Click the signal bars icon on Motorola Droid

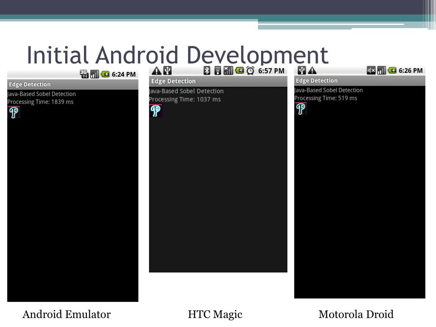(381, 70)
